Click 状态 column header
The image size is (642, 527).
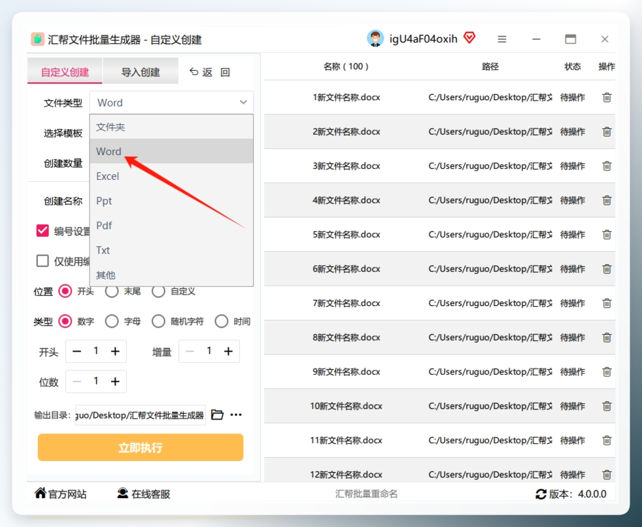point(573,67)
